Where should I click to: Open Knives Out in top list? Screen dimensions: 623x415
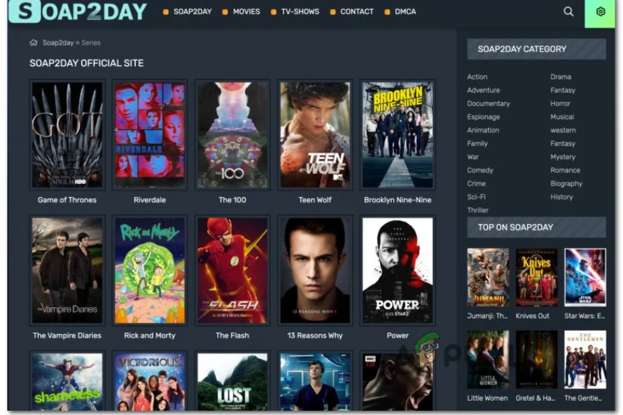pyautogui.click(x=536, y=277)
